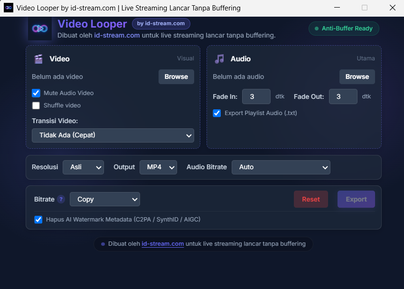This screenshot has width=404, height=289.
Task: Click the Video Looper heading
Action: pos(92,24)
